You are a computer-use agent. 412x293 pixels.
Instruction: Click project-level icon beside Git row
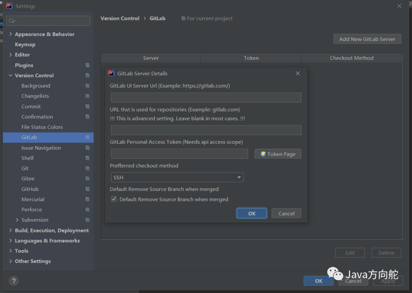click(87, 168)
